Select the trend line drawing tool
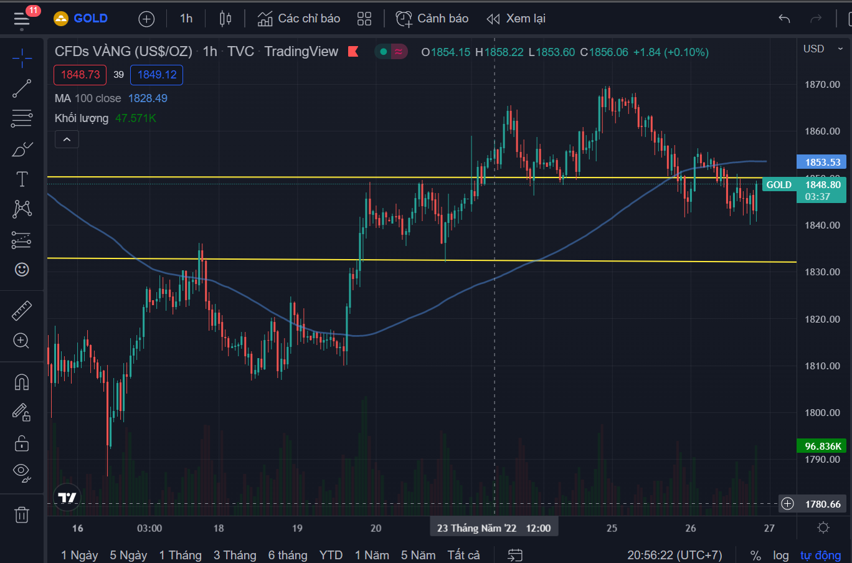852x563 pixels. tap(22, 88)
